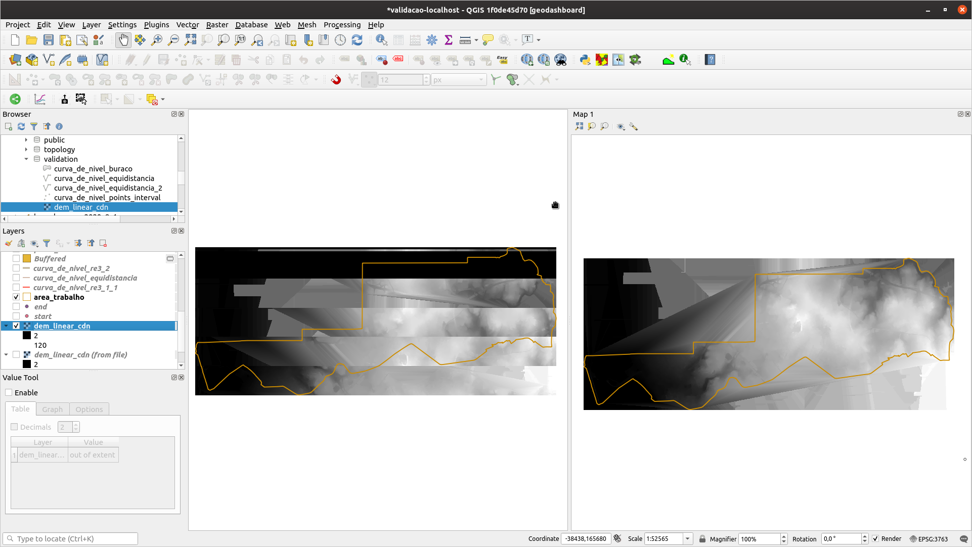This screenshot has width=972, height=547.
Task: Collapse the validation schema
Action: [26, 159]
